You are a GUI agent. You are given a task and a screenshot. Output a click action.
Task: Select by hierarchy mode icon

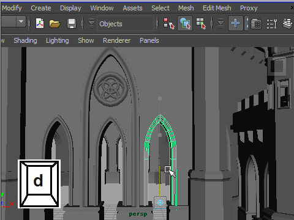point(169,23)
